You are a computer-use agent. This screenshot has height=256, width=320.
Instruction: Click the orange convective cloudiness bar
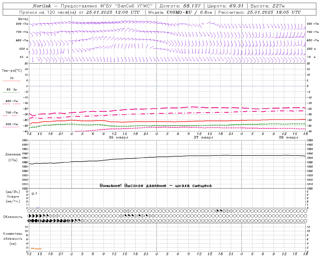(x=36, y=248)
